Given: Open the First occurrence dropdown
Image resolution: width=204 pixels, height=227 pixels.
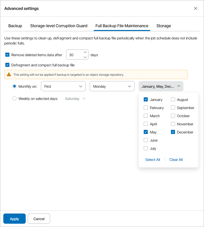Looking at the screenshot, I should (63, 86).
